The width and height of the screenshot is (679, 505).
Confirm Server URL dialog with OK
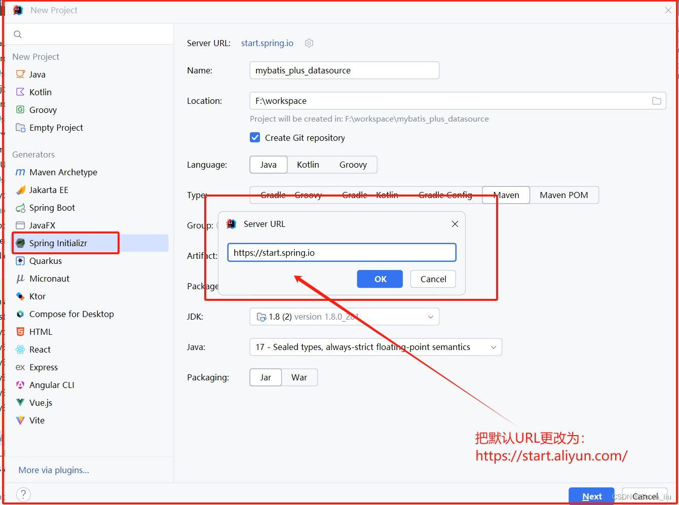380,279
